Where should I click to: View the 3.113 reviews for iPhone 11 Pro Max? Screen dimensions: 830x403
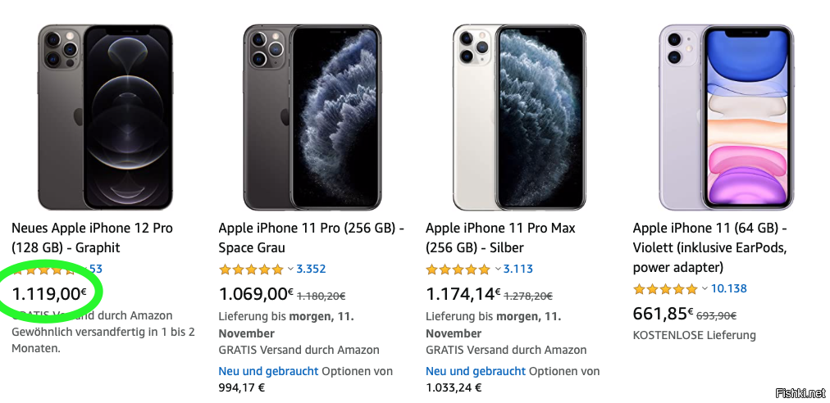point(518,269)
